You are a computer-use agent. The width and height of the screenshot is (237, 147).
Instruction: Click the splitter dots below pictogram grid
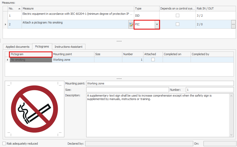119,79
